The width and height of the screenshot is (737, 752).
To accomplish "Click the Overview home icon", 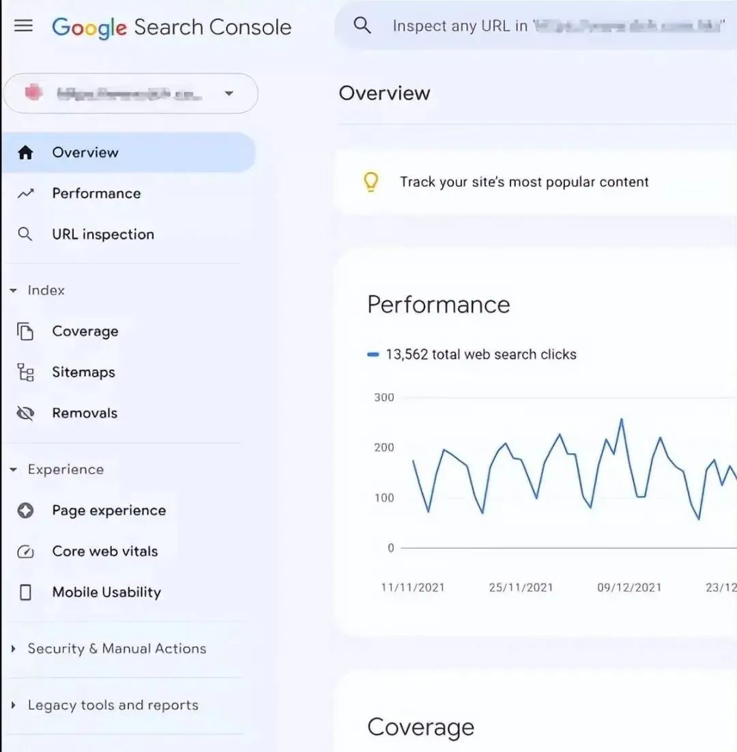I will pos(25,153).
